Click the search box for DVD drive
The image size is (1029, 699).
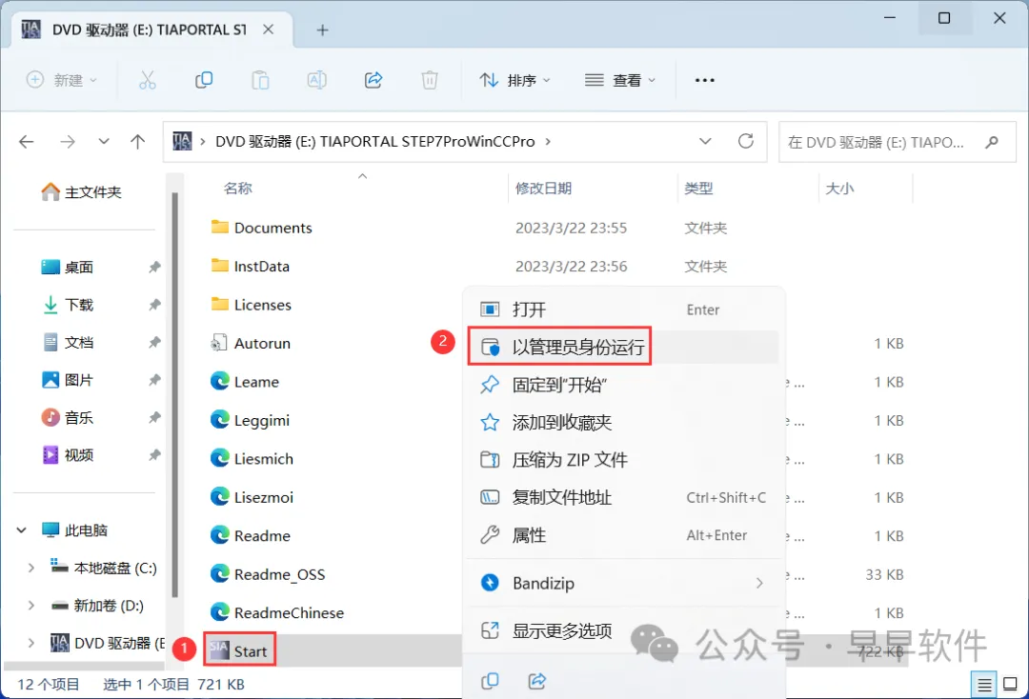point(898,142)
